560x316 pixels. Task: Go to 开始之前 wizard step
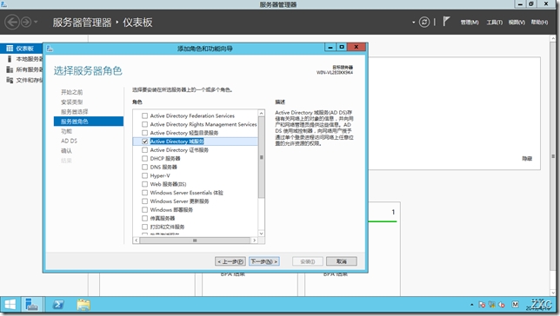click(x=72, y=92)
